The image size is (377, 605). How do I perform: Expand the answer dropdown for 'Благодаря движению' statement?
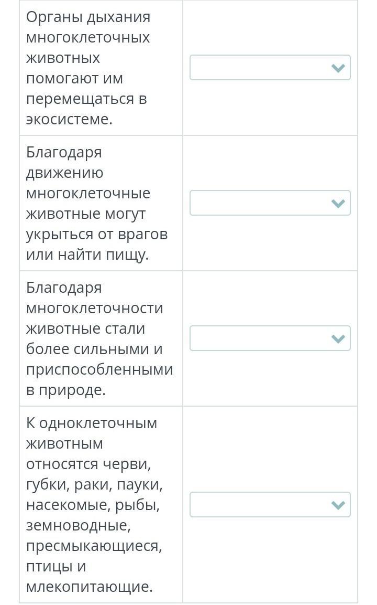click(270, 203)
